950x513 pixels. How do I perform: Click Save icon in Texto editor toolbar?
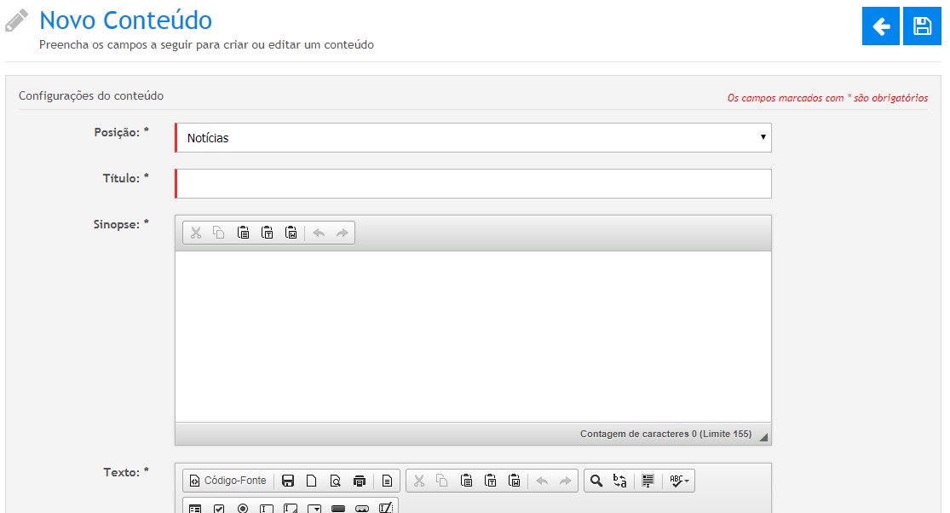[288, 481]
